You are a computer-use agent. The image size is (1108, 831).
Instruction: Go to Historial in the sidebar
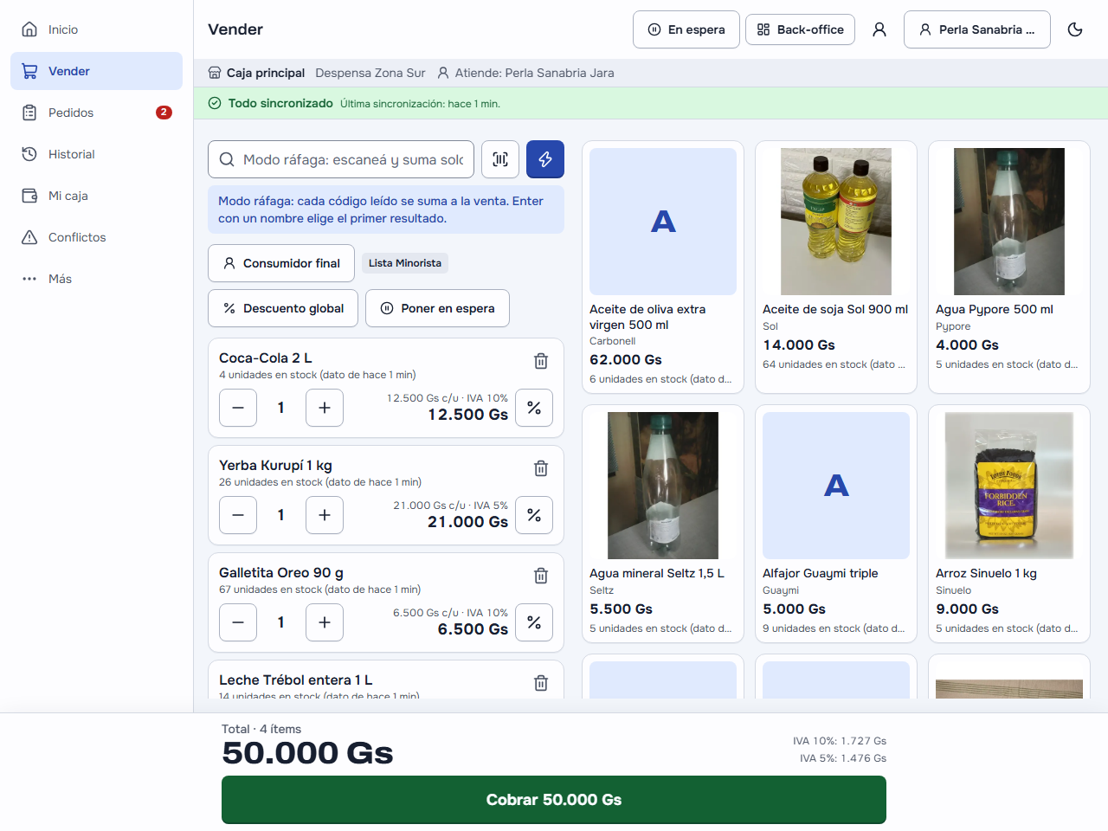click(96, 154)
